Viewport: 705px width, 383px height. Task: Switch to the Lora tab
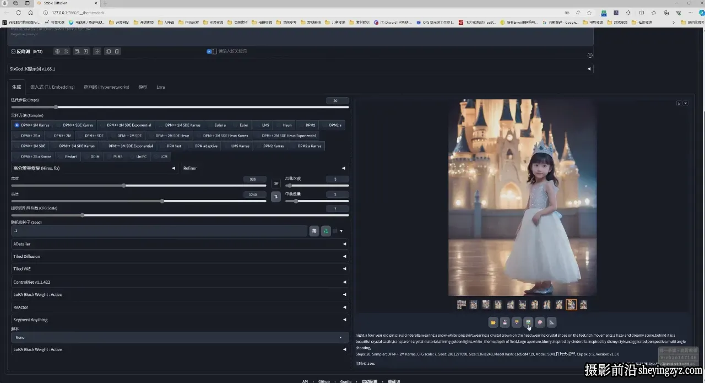(160, 87)
